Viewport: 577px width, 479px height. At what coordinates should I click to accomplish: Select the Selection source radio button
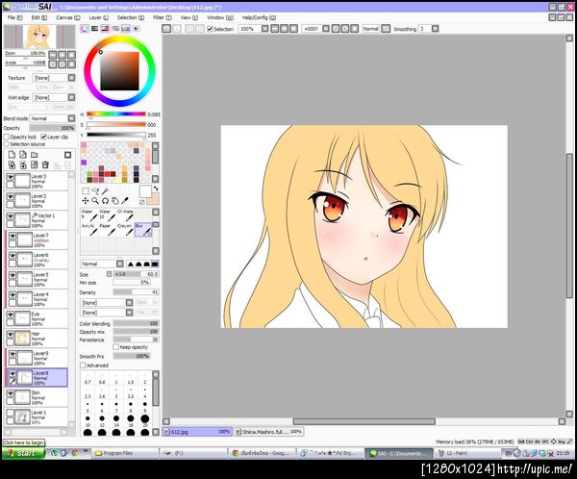(x=7, y=144)
